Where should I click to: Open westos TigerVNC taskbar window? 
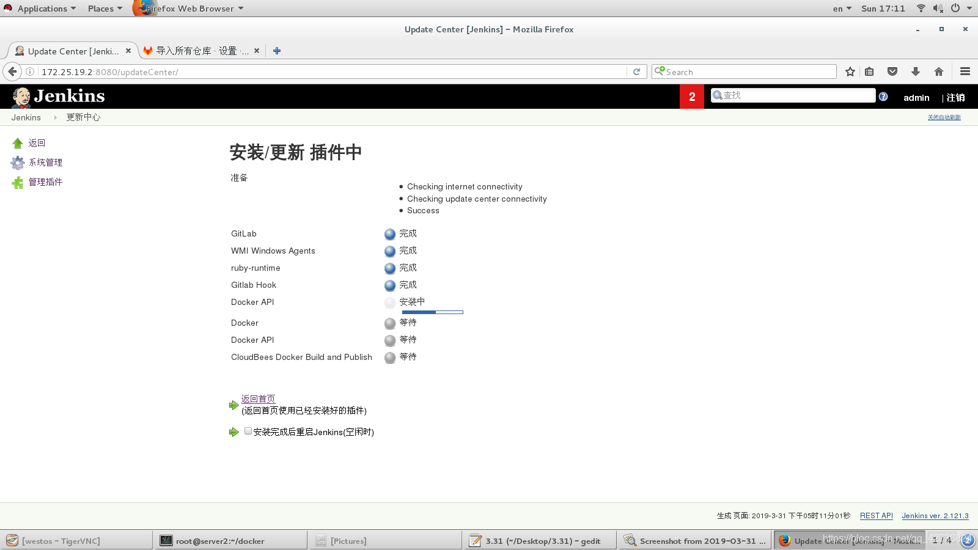point(76,541)
